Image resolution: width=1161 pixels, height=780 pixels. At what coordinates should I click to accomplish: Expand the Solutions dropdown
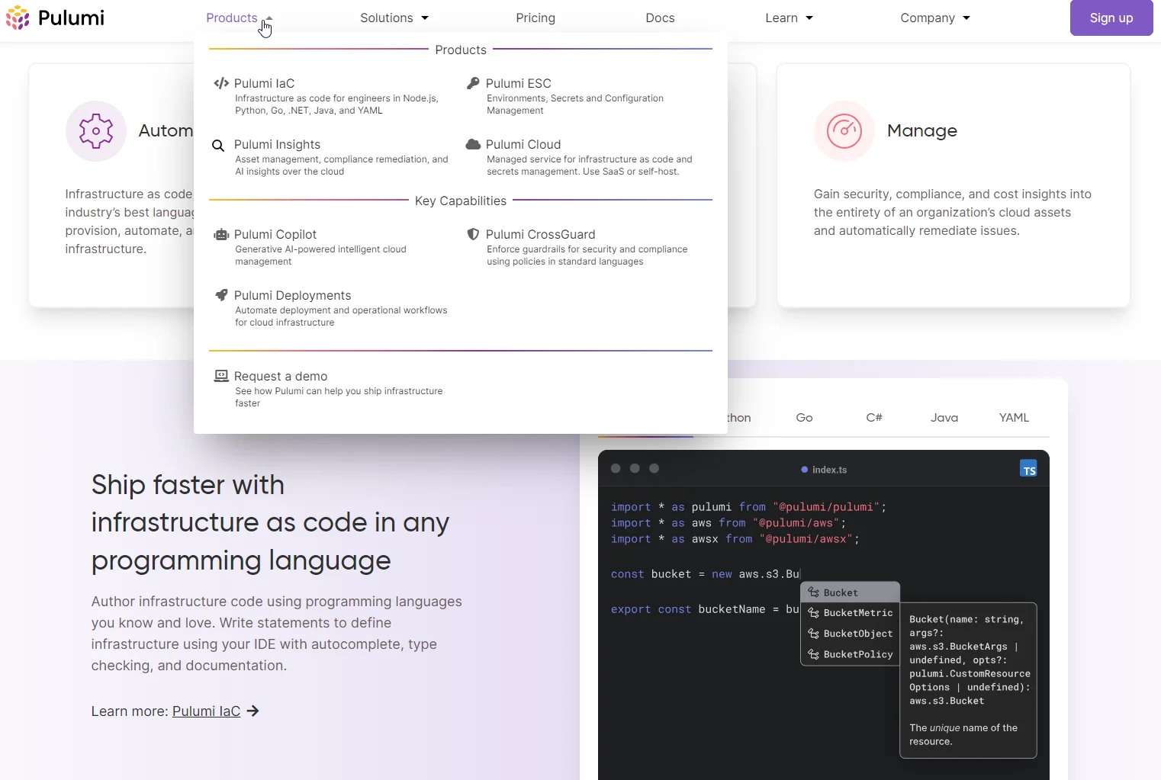(x=394, y=18)
